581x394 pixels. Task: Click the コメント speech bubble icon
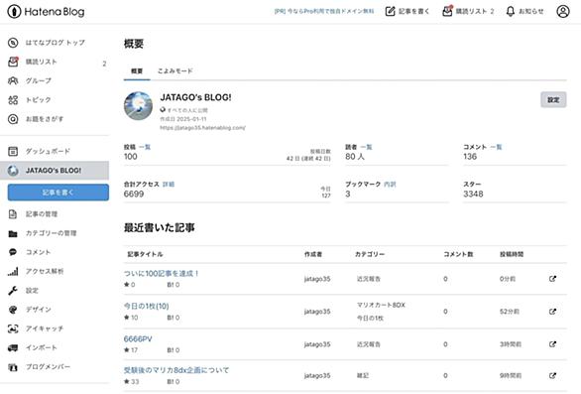click(13, 252)
